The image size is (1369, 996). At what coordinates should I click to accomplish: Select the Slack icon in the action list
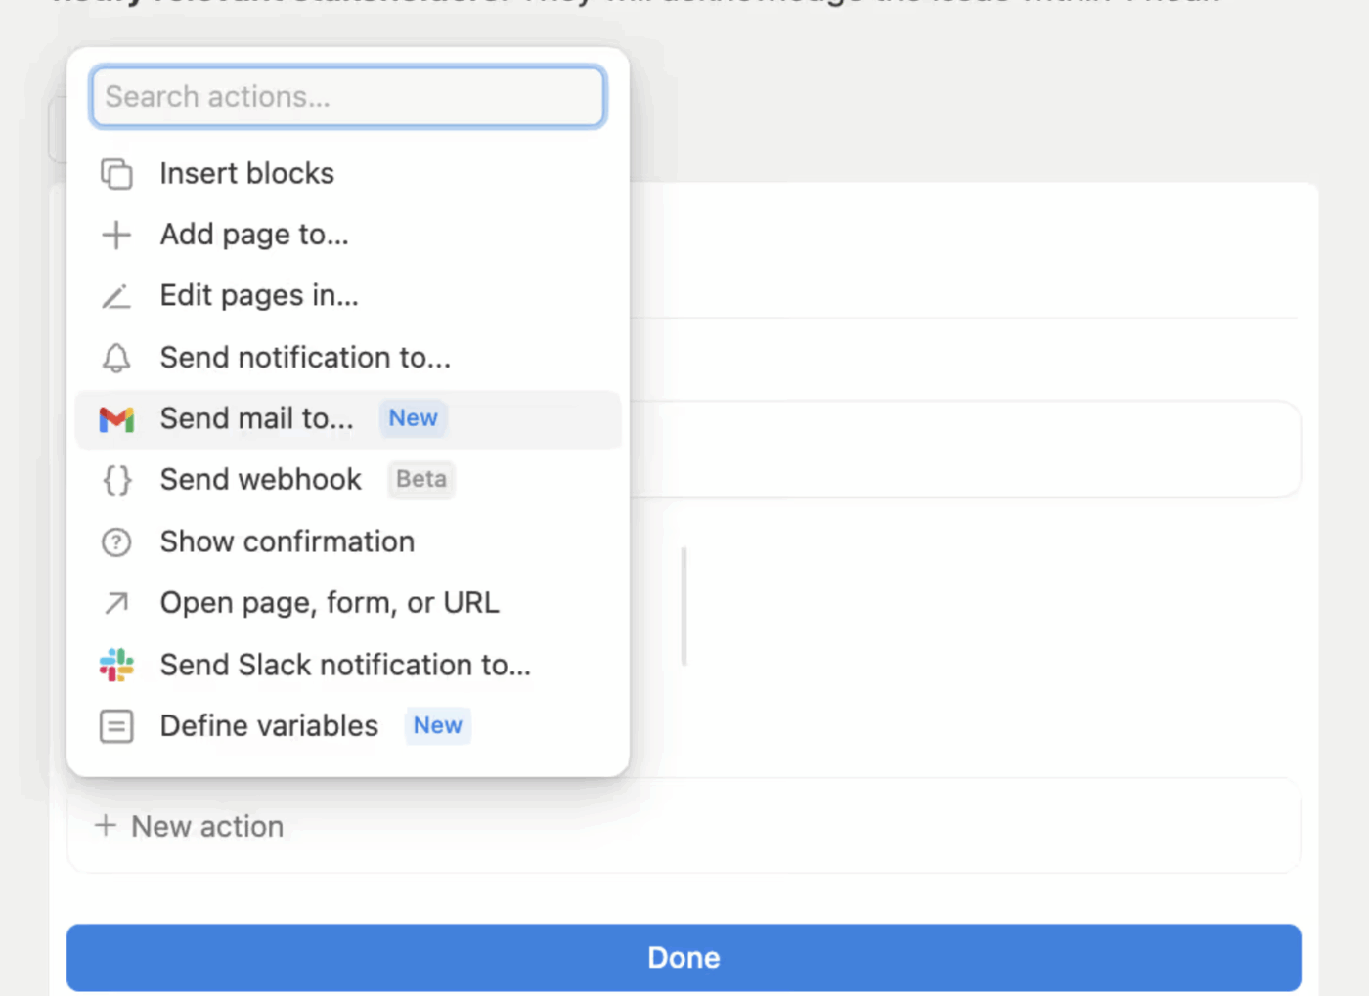116,665
